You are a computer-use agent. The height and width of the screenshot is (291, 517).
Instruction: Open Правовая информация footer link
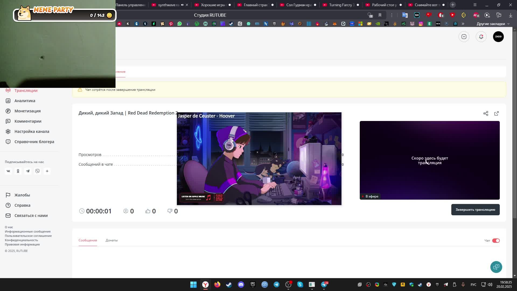pos(22,244)
